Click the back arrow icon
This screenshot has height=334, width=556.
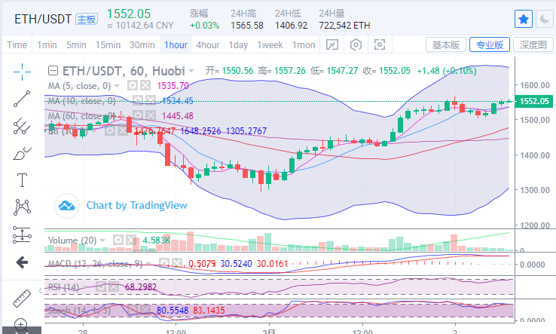pyautogui.click(x=22, y=262)
